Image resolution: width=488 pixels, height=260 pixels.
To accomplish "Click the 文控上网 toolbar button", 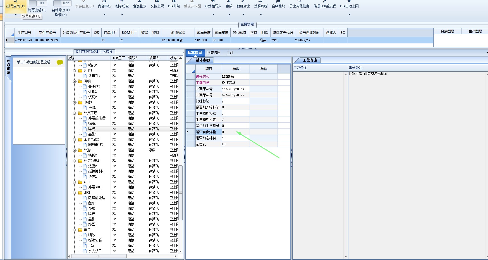I will (157, 5).
